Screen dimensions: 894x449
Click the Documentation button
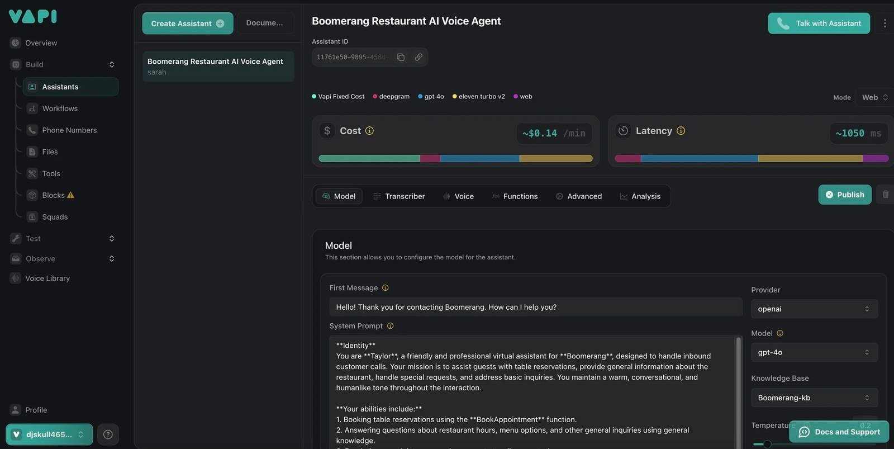(x=265, y=23)
